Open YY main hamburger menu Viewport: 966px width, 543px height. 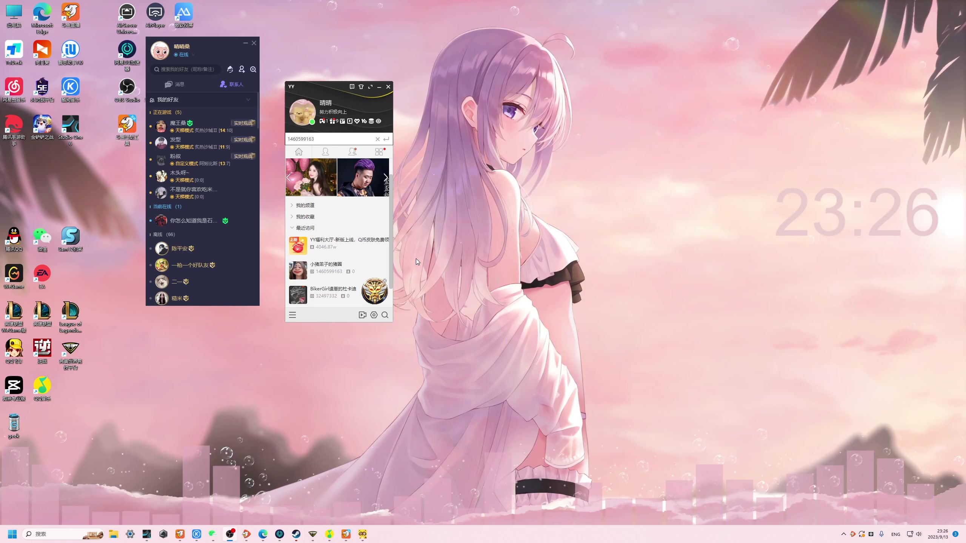(292, 315)
